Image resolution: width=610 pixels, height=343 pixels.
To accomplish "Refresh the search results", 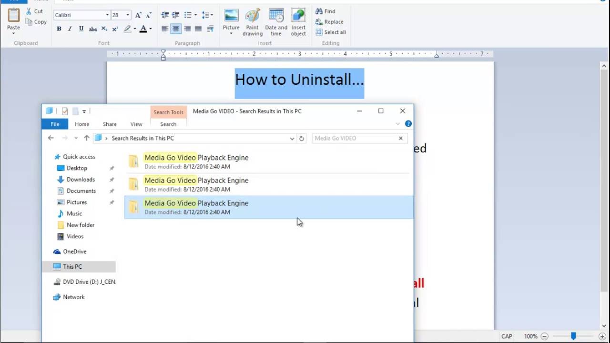I will 301,138.
